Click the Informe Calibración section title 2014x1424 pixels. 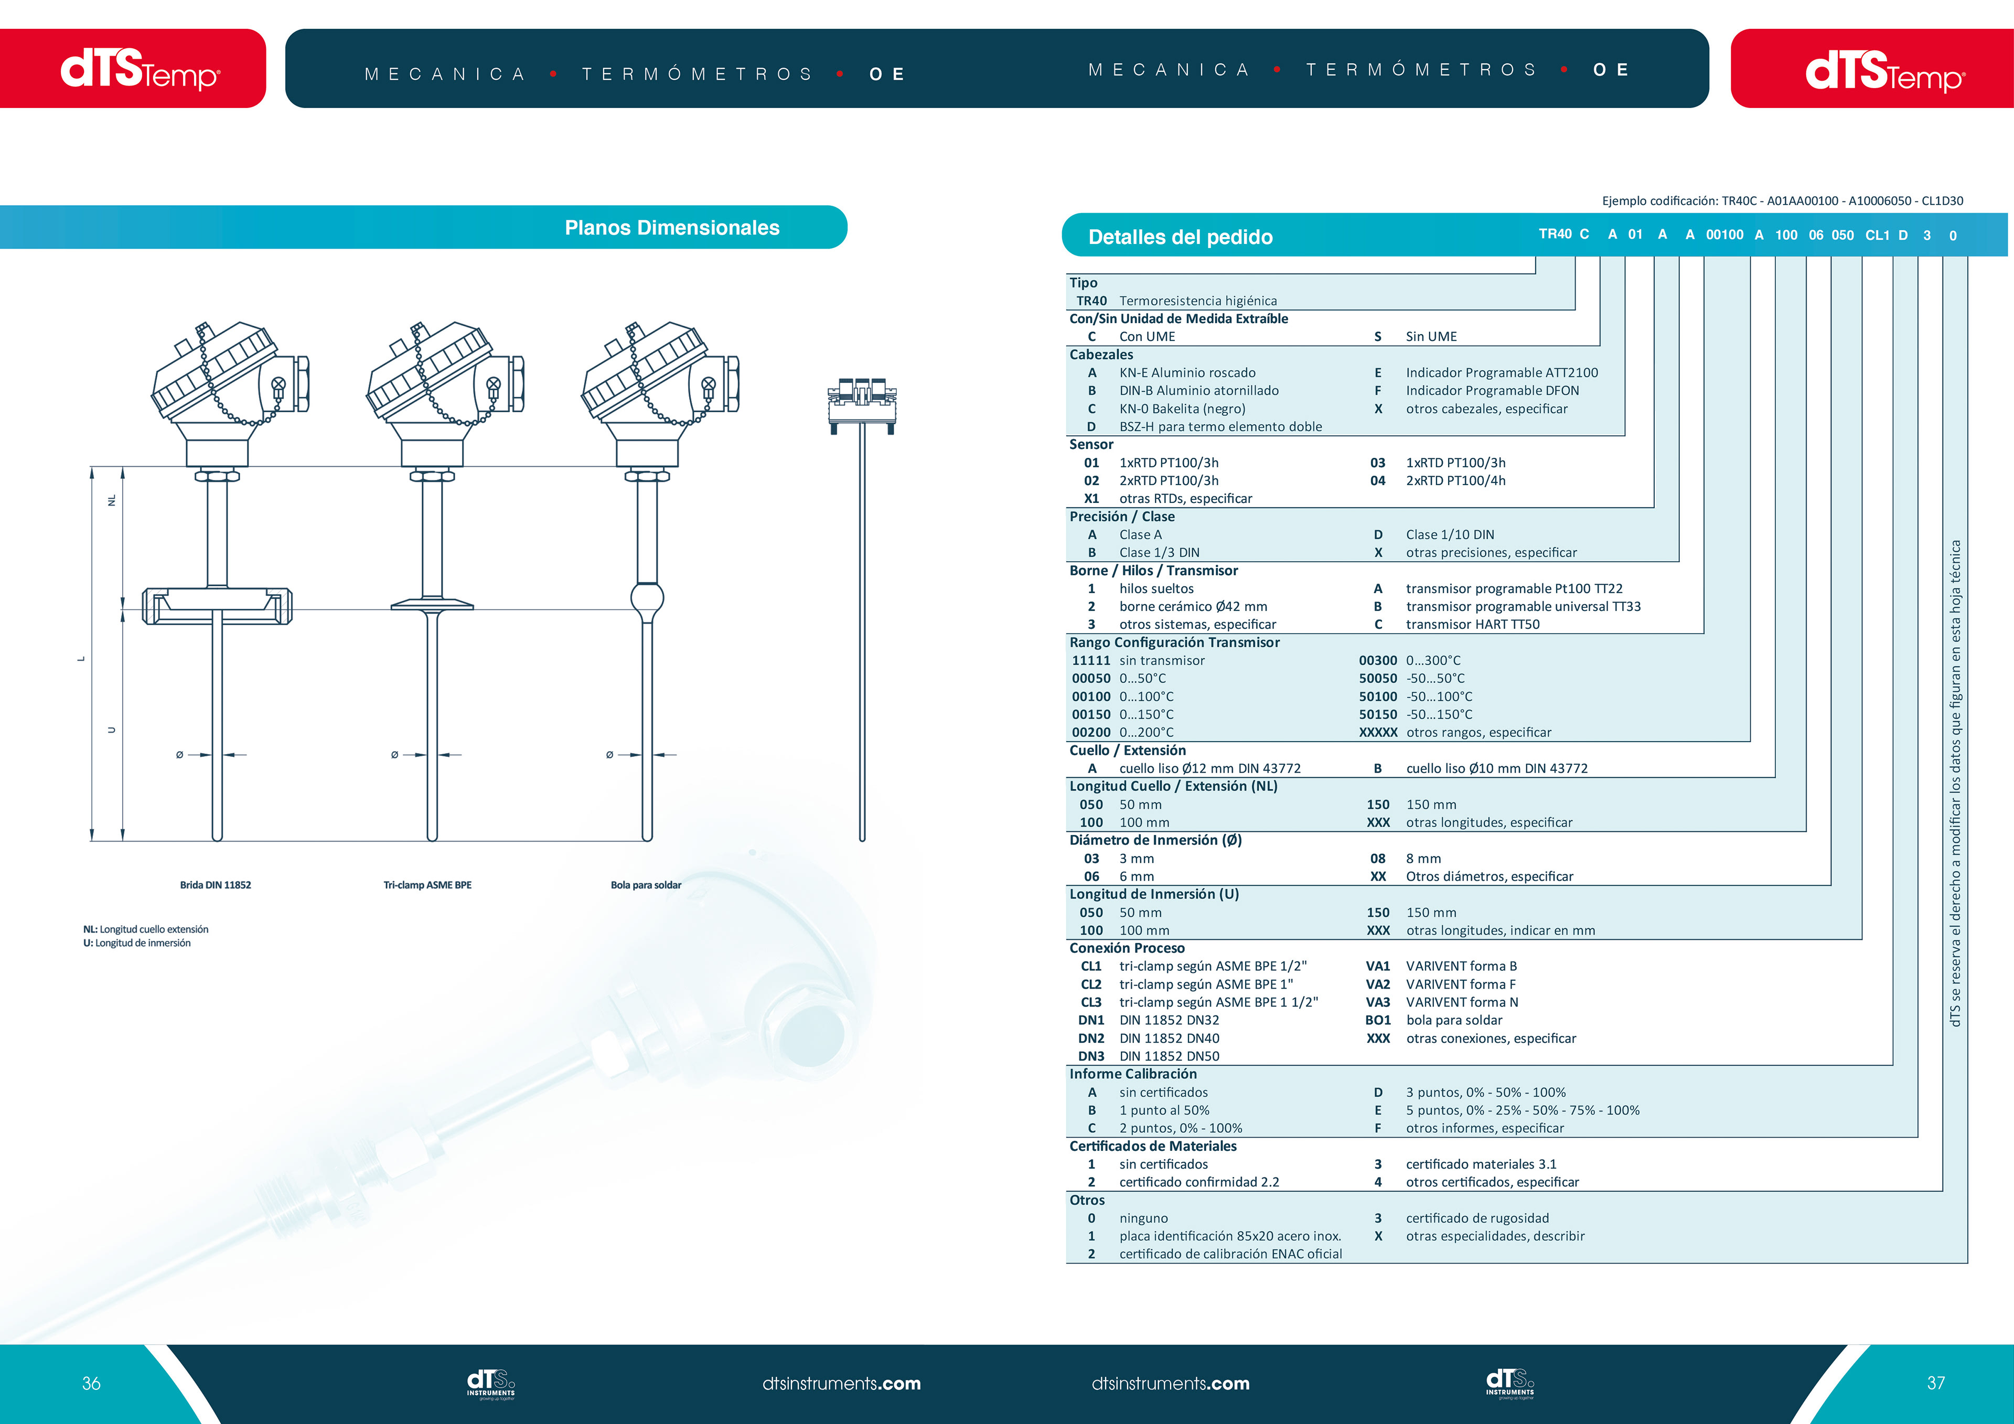pos(1132,1074)
